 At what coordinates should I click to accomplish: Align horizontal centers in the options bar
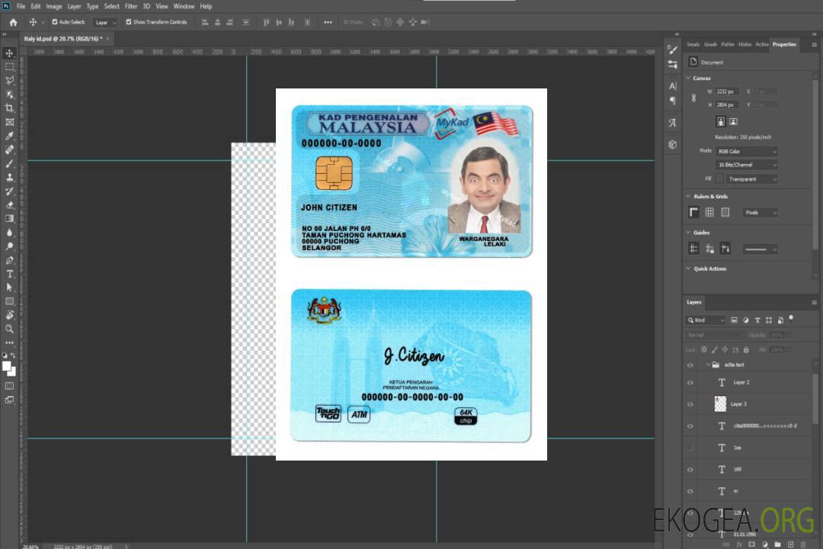pos(217,22)
